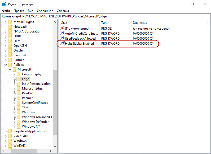Image resolution: width=211 pixels, height=154 pixels.
Task: Click the Windows Defender folder icon
Action: pyautogui.click(x=19, y=122)
